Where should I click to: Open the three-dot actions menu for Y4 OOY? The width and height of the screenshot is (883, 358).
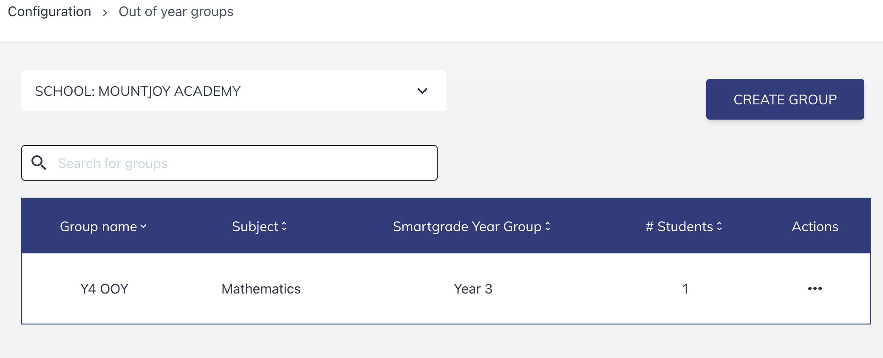(815, 289)
